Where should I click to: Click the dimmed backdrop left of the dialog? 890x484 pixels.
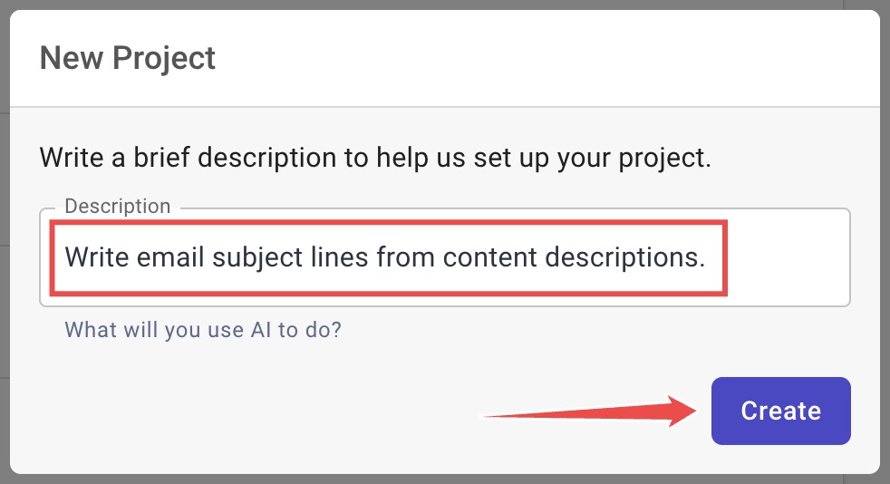pos(5,272)
